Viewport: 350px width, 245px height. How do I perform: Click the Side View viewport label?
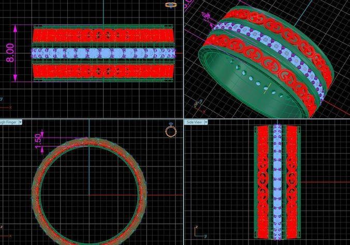194,122
